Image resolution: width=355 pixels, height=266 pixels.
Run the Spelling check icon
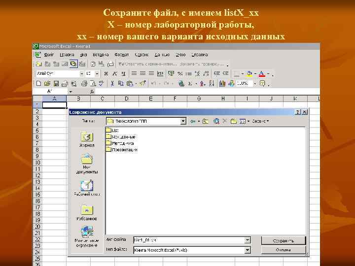101,83
